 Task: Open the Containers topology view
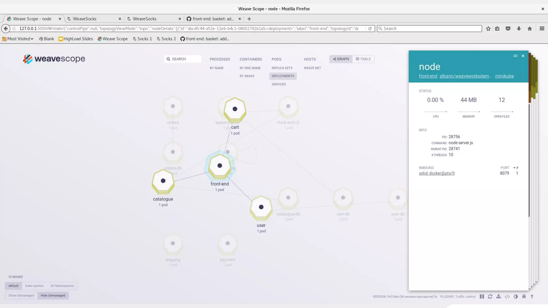point(251,59)
